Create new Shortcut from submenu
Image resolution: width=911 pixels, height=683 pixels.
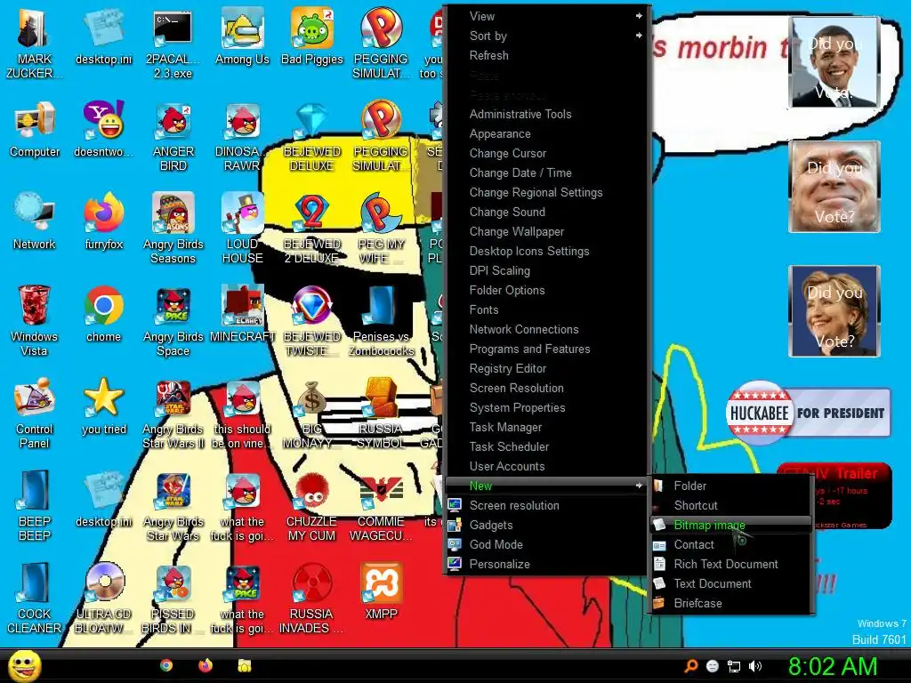point(731,505)
